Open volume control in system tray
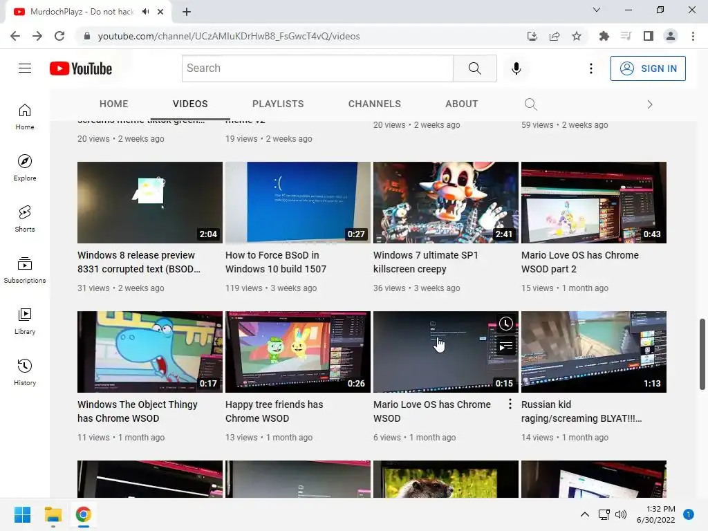This screenshot has width=708, height=531. (621, 514)
